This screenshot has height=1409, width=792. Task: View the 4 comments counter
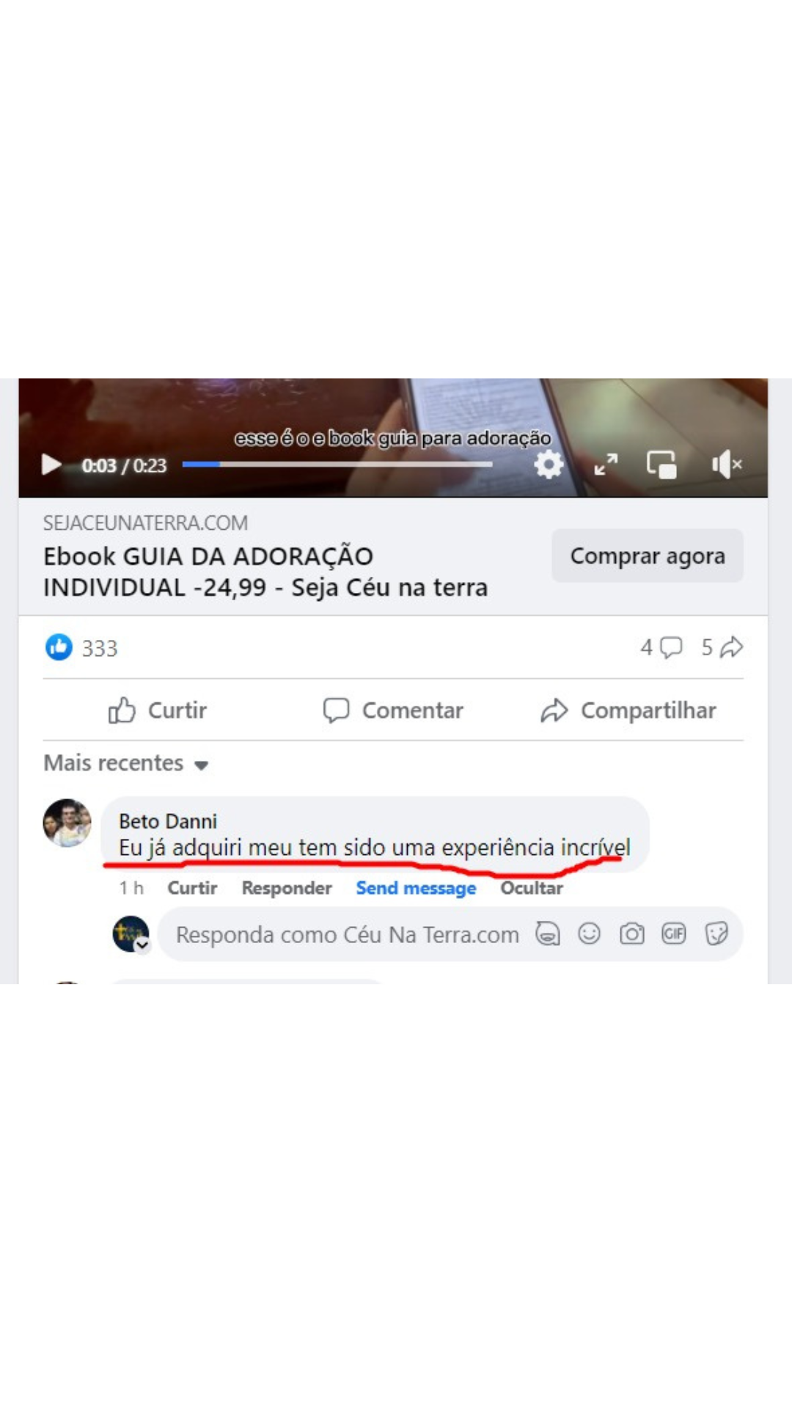coord(661,647)
